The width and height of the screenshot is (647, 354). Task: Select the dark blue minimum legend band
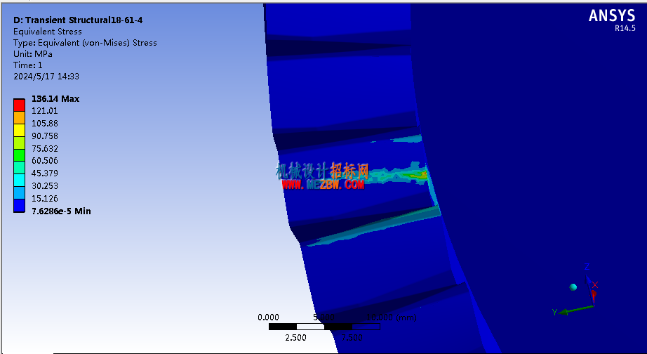click(x=19, y=205)
